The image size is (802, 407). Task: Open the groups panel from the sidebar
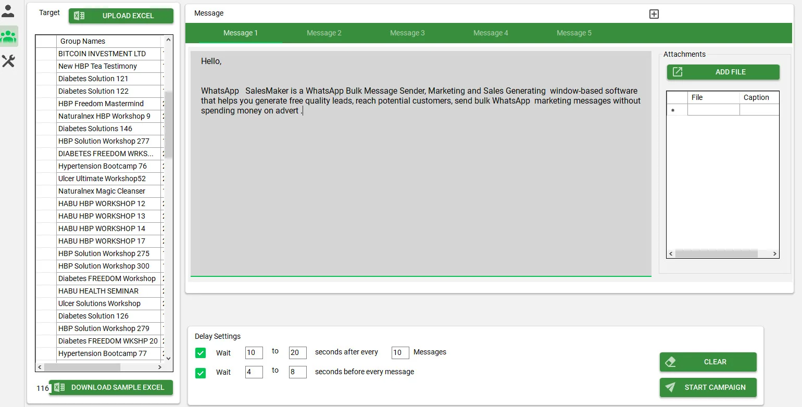click(8, 36)
